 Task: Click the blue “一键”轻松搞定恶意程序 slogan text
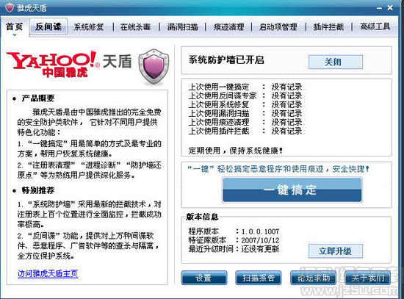pos(278,169)
